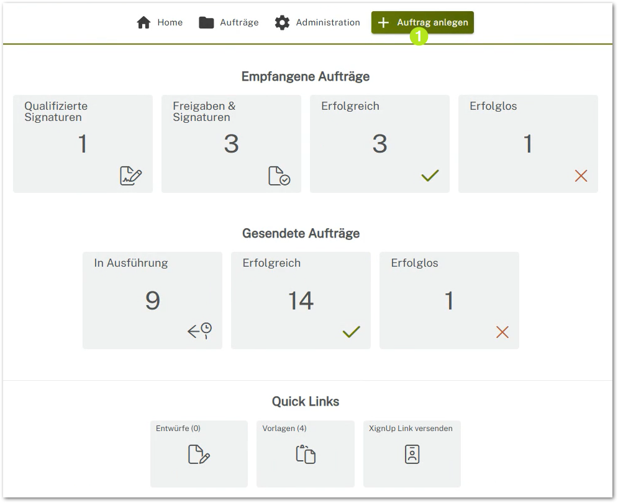The image size is (618, 503).
Task: Click the green checkmark under Empfangene Erfolgreich
Action: point(430,176)
